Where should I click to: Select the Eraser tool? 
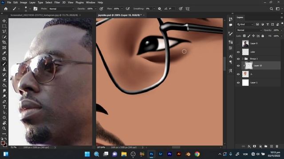pyautogui.click(x=4, y=80)
